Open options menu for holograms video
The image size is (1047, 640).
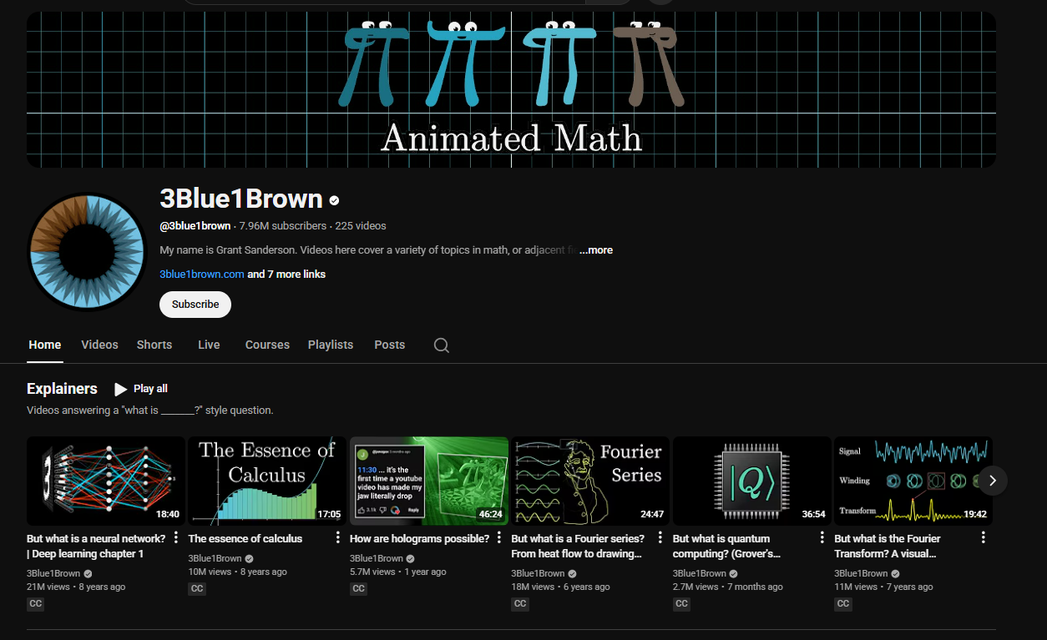(x=499, y=537)
